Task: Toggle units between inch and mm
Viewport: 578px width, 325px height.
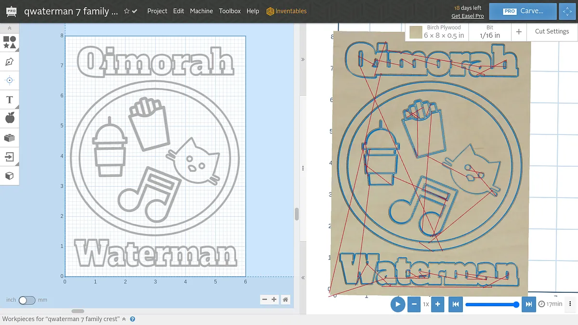Action: [x=27, y=300]
